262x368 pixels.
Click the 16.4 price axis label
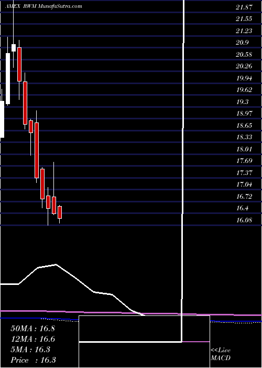242,208
